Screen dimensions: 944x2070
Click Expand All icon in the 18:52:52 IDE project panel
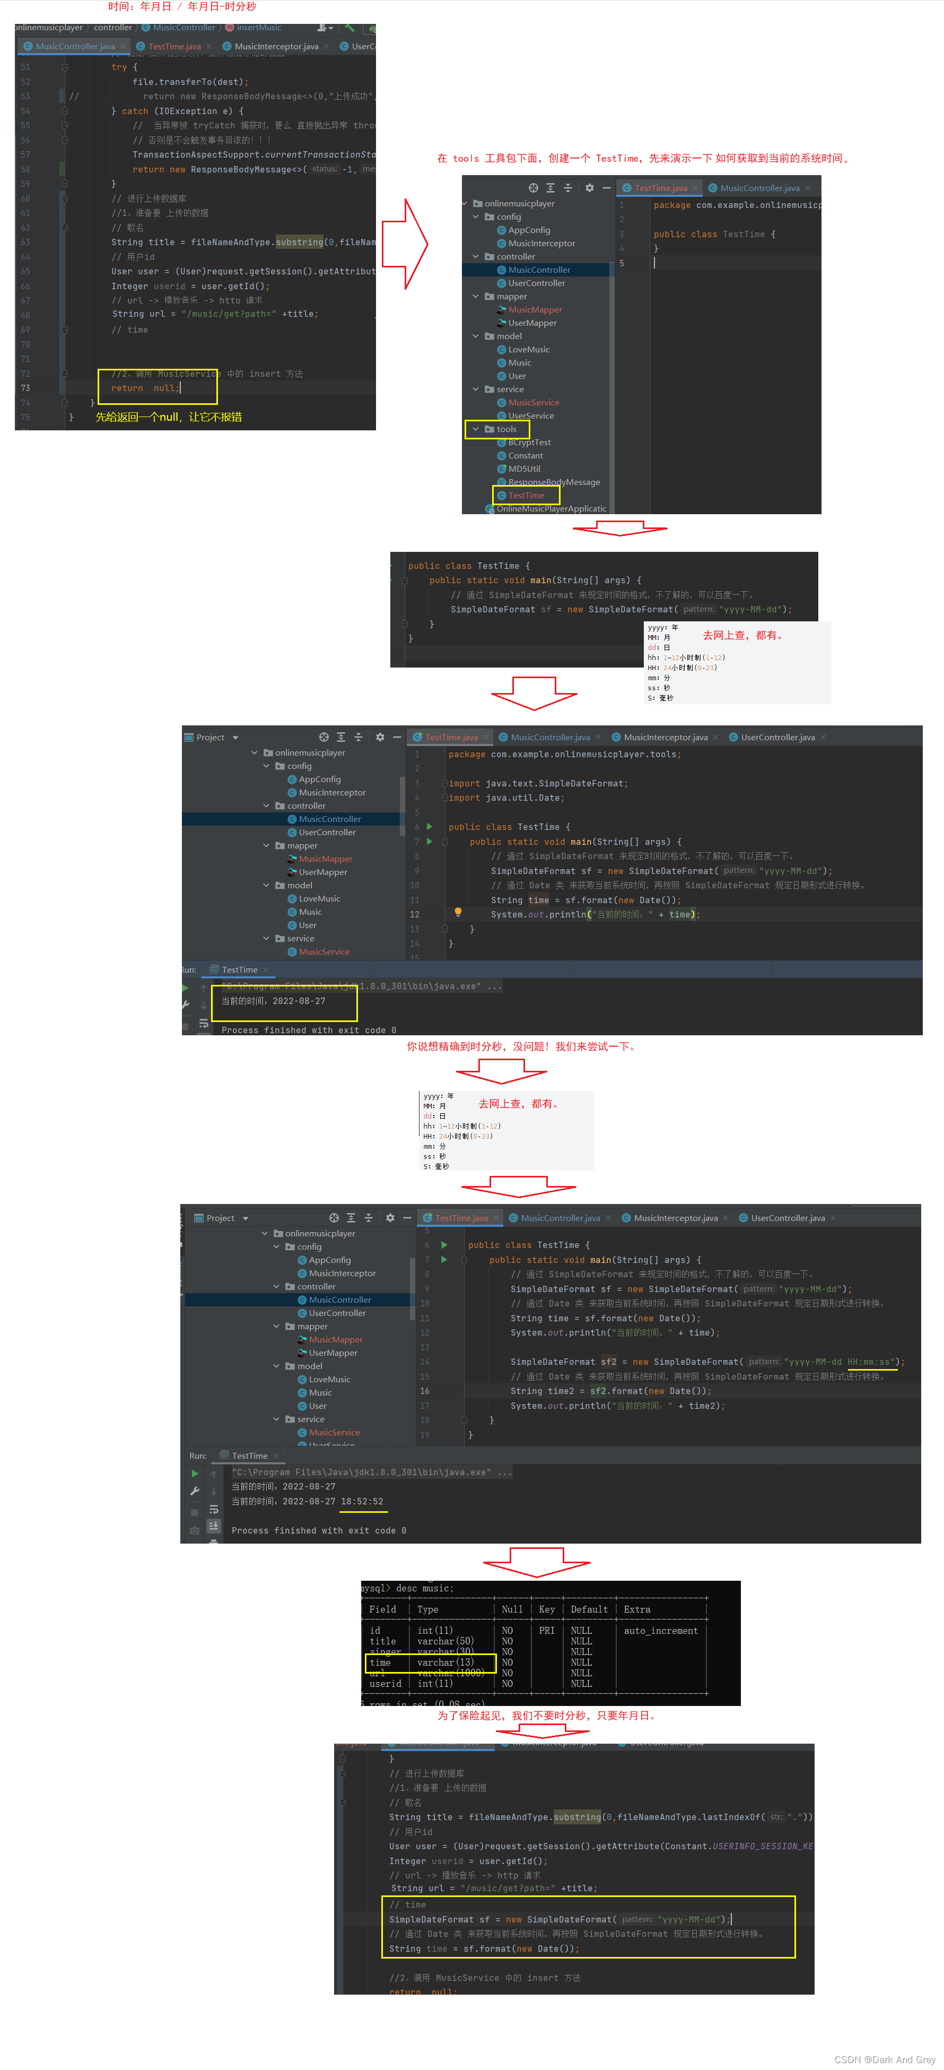click(351, 1217)
